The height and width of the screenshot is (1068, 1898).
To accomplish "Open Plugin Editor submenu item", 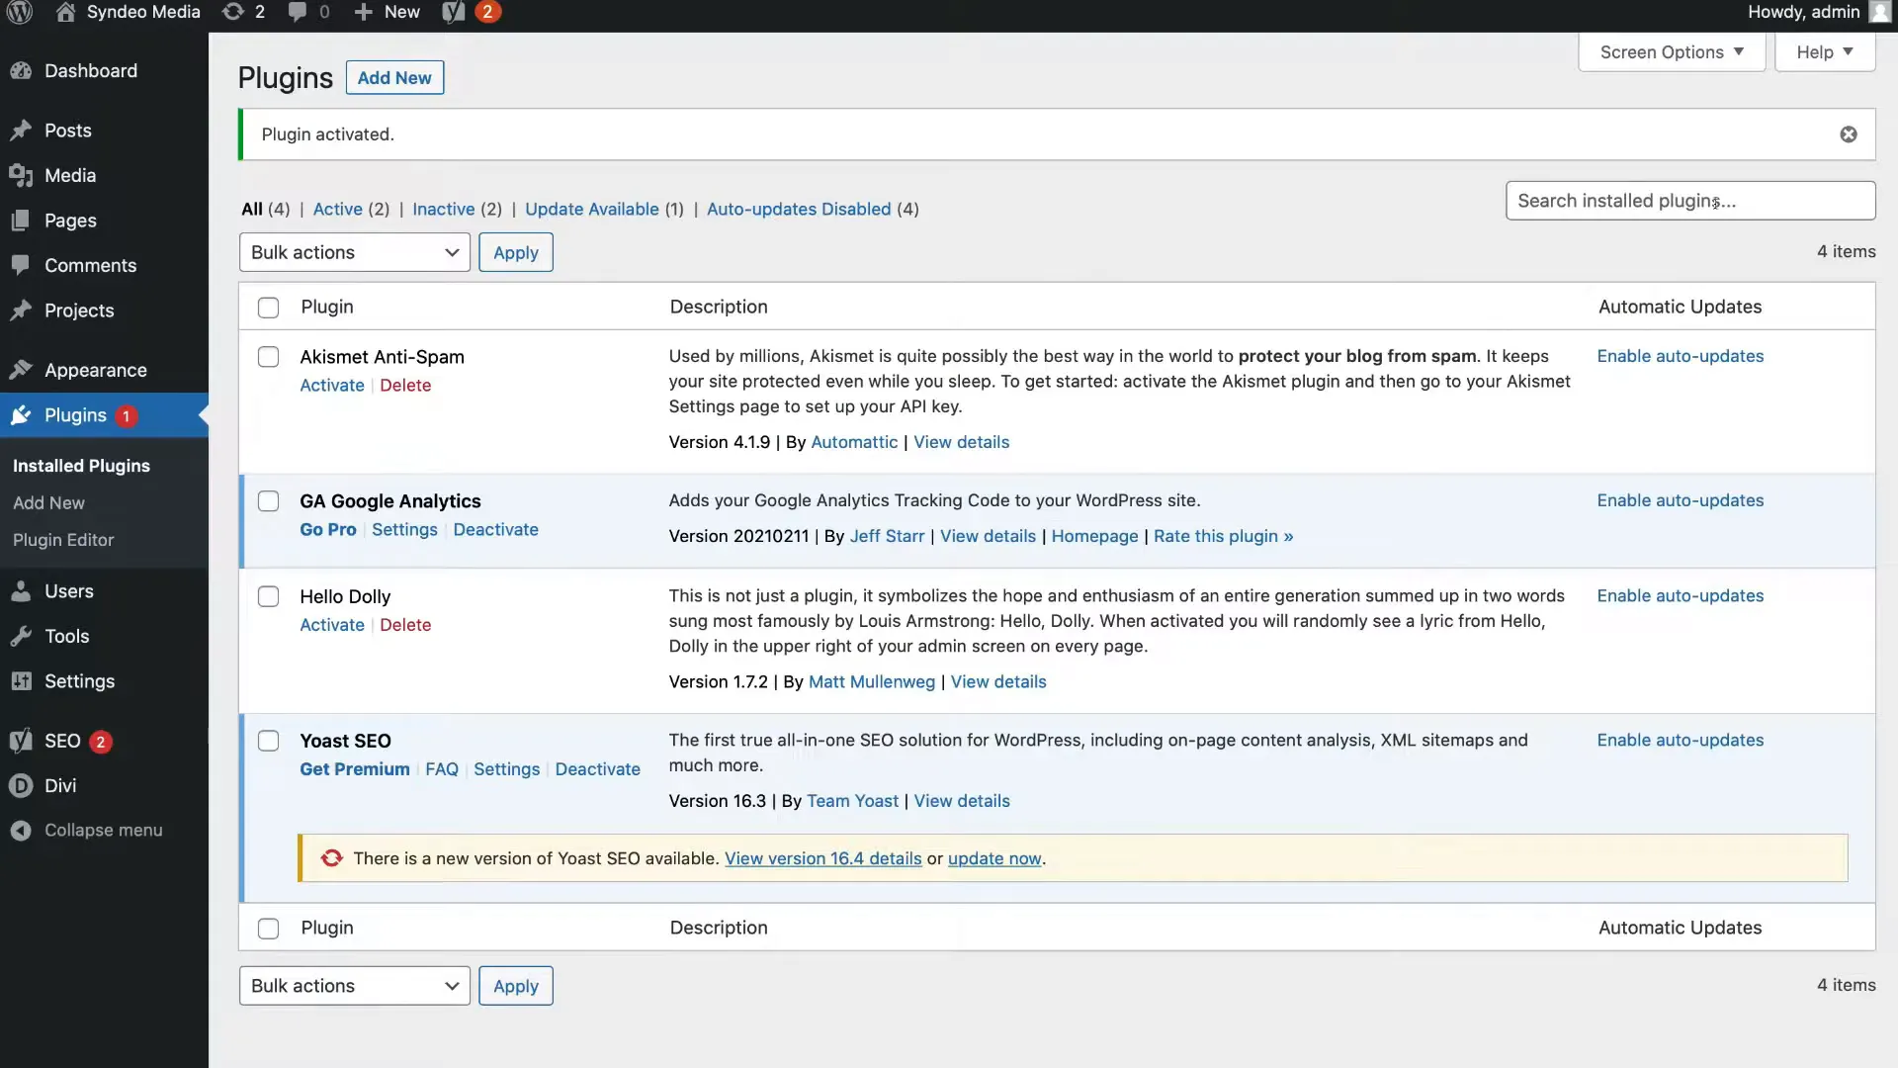I will (63, 540).
